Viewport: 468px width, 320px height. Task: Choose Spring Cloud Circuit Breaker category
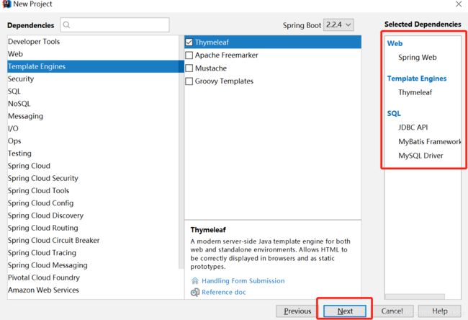(93, 240)
